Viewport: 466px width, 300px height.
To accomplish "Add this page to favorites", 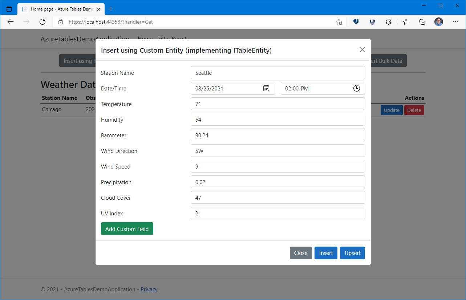I will (339, 22).
